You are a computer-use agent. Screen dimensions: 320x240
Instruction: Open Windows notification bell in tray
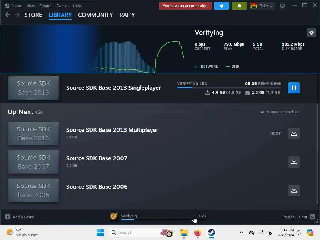point(299,232)
